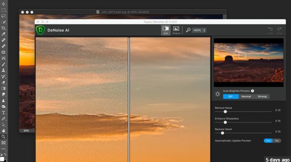Click the Enhance Sharpness value 0.15

click(x=278, y=121)
